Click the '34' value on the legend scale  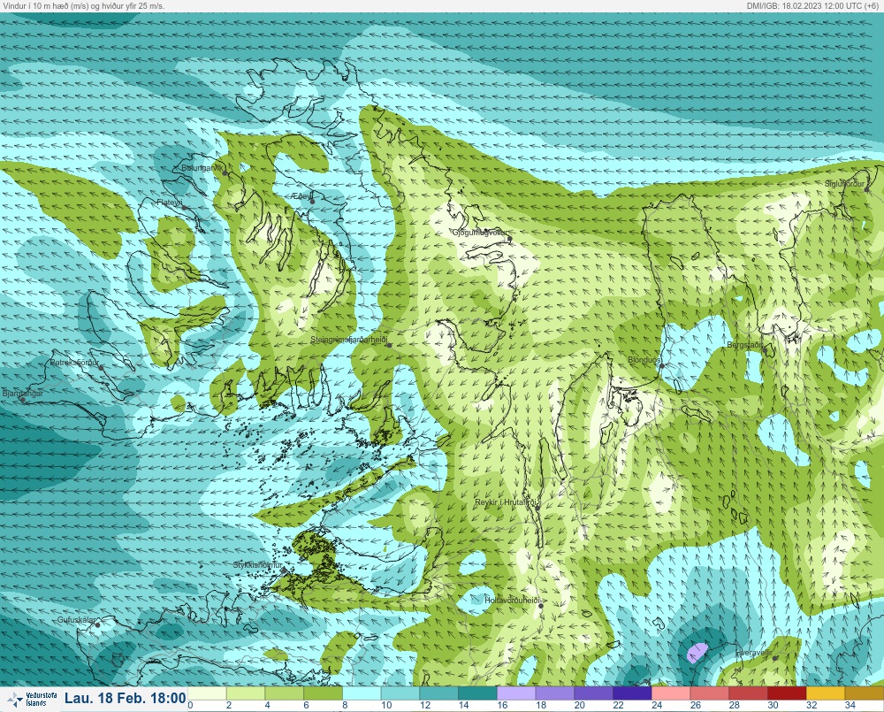tap(850, 705)
